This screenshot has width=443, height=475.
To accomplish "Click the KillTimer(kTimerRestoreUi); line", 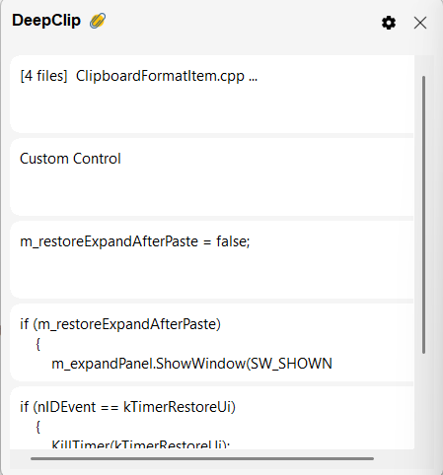I will pyautogui.click(x=141, y=444).
